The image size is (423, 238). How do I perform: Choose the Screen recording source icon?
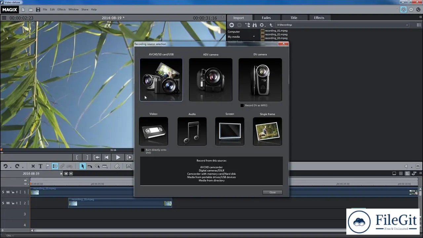pyautogui.click(x=230, y=131)
